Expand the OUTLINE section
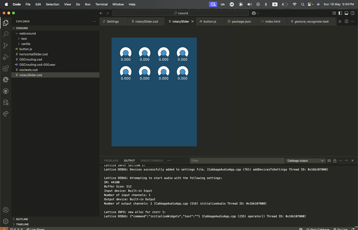The height and width of the screenshot is (230, 358). 55,219
